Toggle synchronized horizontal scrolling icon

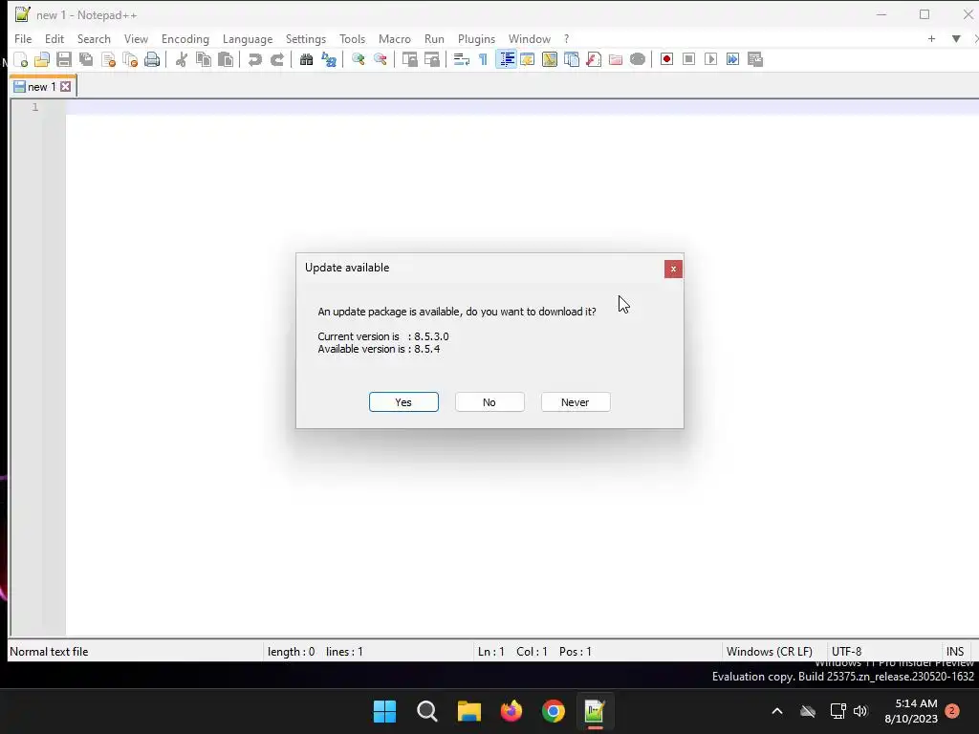(431, 59)
